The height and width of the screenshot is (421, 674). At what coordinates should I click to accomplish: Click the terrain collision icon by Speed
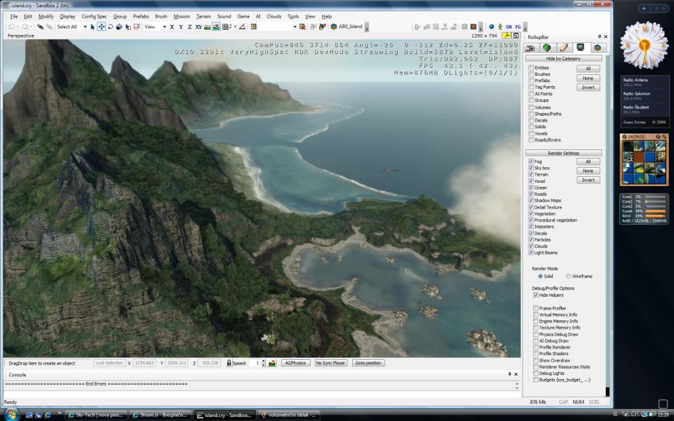pyautogui.click(x=272, y=363)
